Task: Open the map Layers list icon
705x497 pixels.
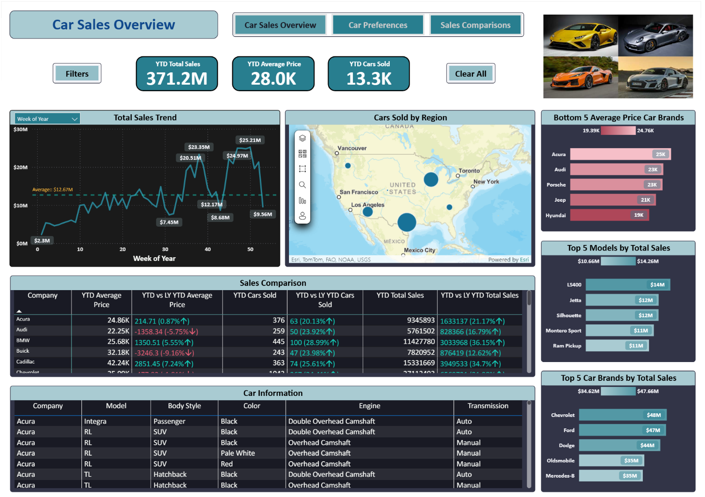Action: pos(302,138)
